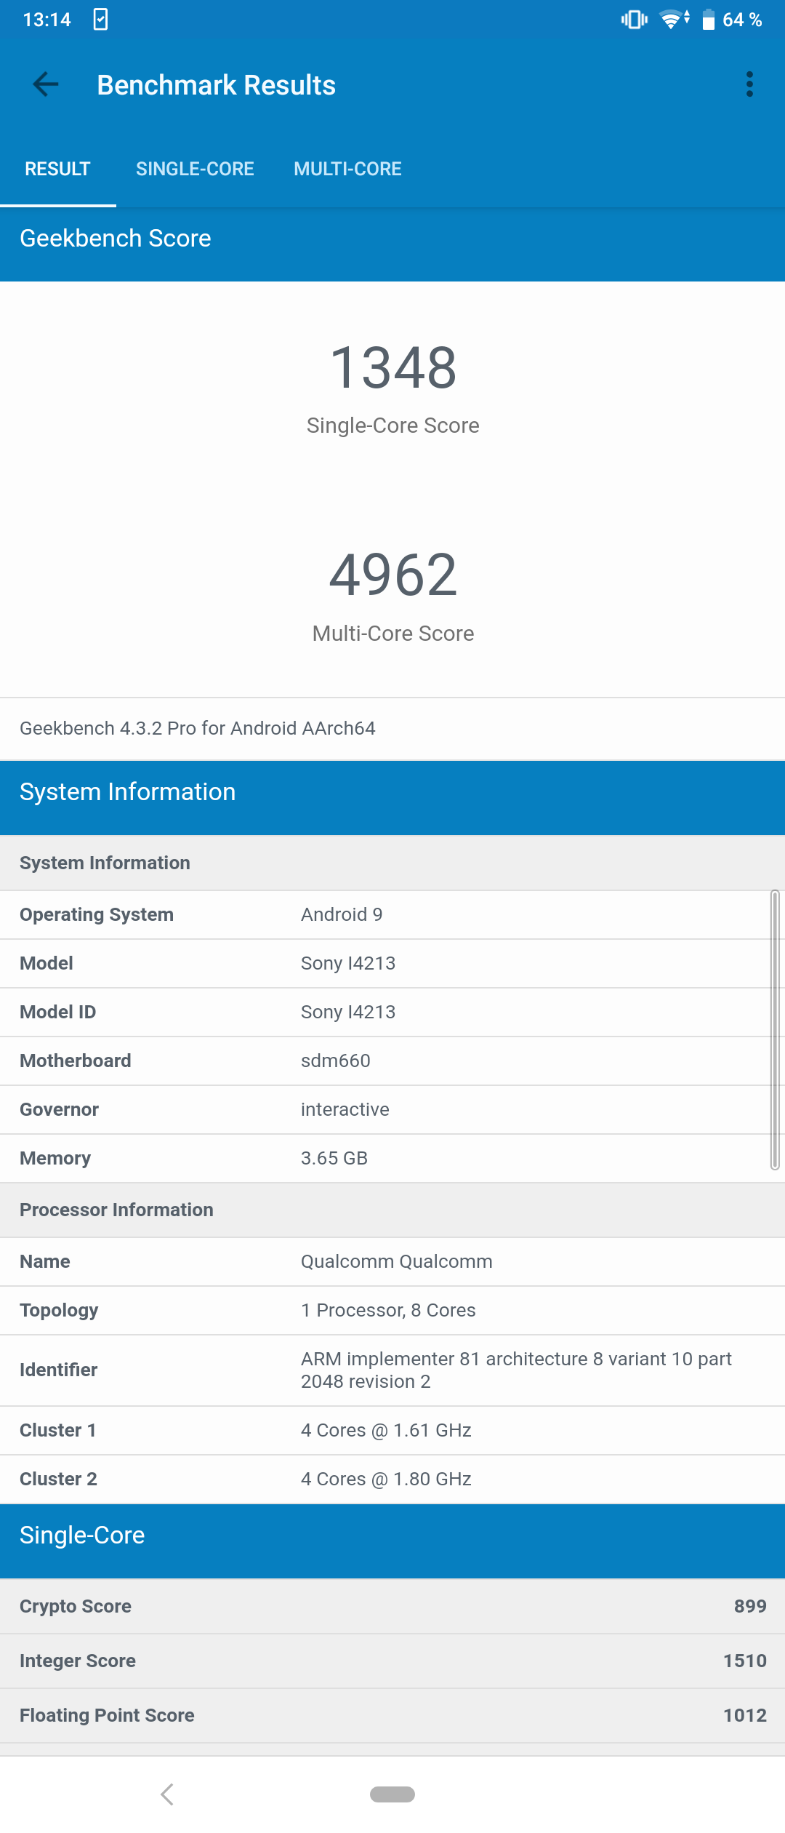Switch to the SINGLE-CORE tab
The width and height of the screenshot is (785, 1833).
coord(195,169)
